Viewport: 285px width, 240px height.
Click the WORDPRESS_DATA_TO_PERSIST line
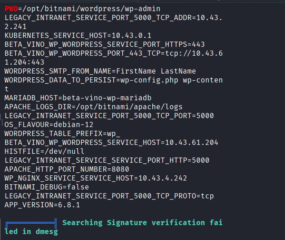[113, 80]
